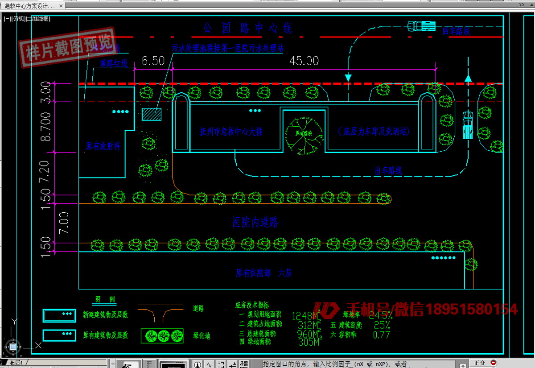The width and height of the screenshot is (535, 368).
Task: Click the arrow elevation marker icon
Action: (233, 364)
